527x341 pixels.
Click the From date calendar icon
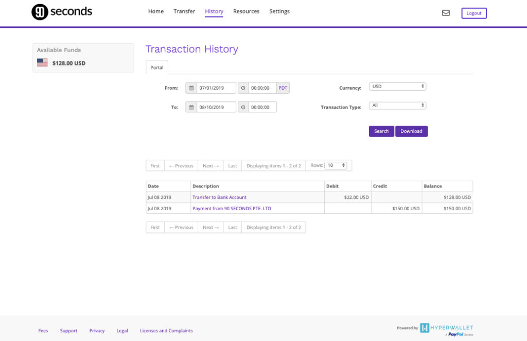click(x=191, y=88)
